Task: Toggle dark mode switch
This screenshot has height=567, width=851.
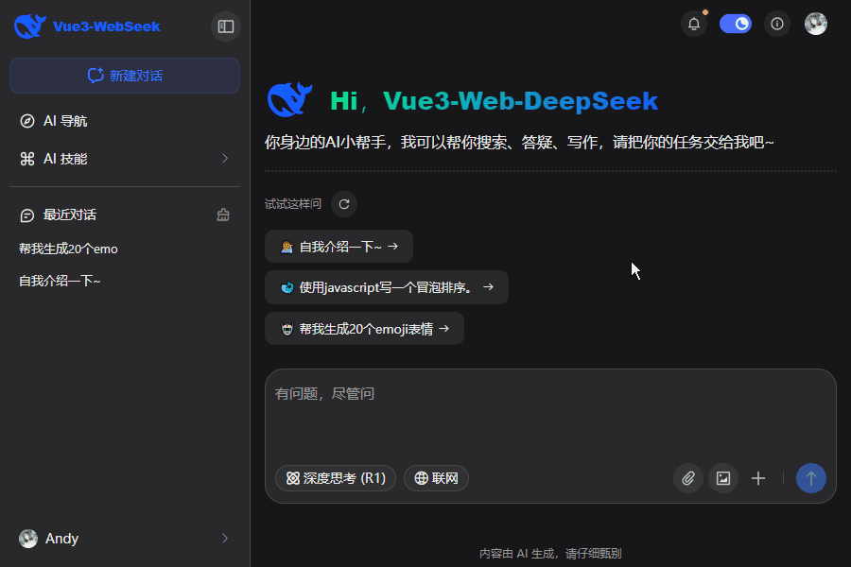Action: [736, 24]
